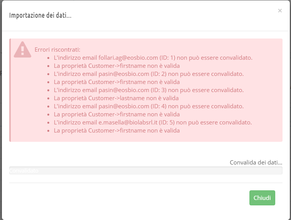Click the firstname error below ID 4
The height and width of the screenshot is (220, 291).
coord(117,114)
